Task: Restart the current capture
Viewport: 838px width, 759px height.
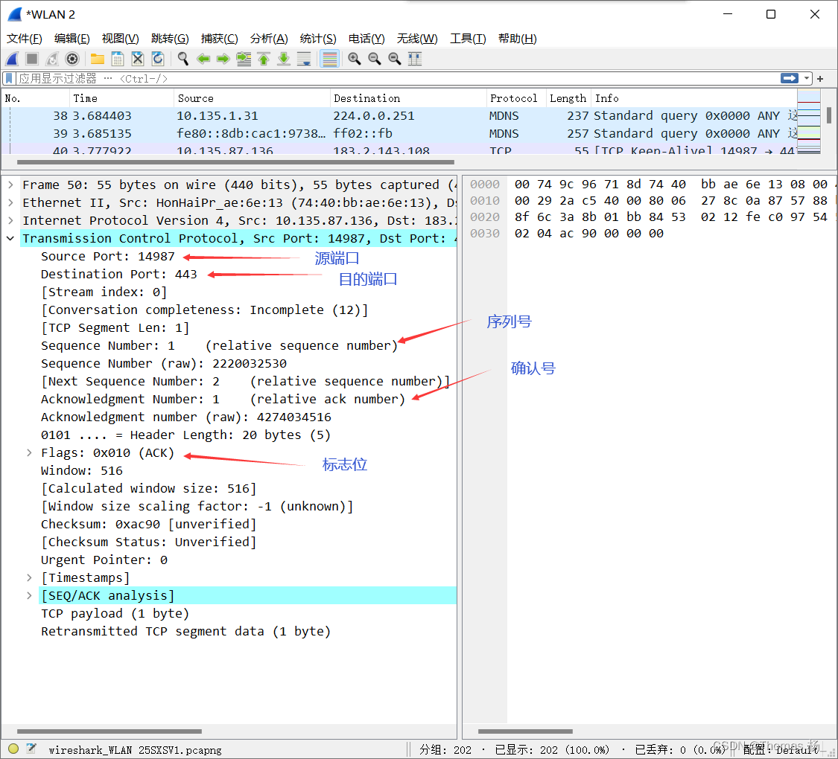Action: point(52,59)
